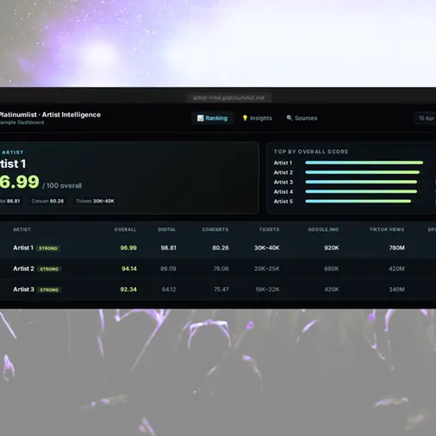Click the magnifier icon on Sources

290,118
